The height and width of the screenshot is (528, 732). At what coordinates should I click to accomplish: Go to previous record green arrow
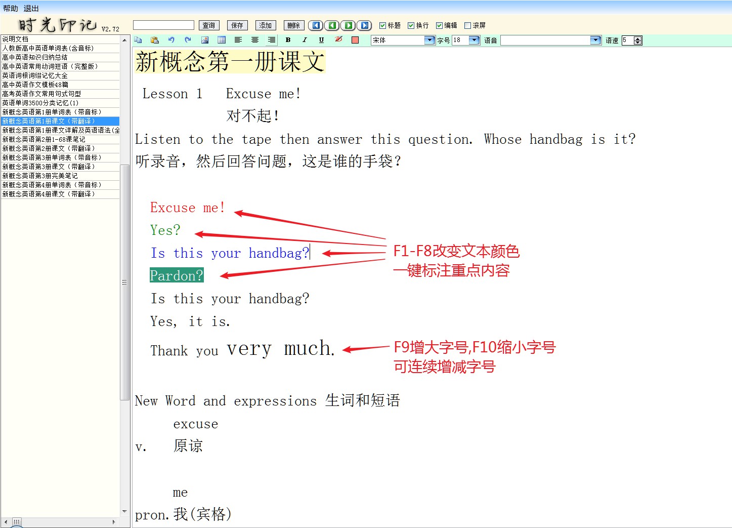(x=332, y=25)
